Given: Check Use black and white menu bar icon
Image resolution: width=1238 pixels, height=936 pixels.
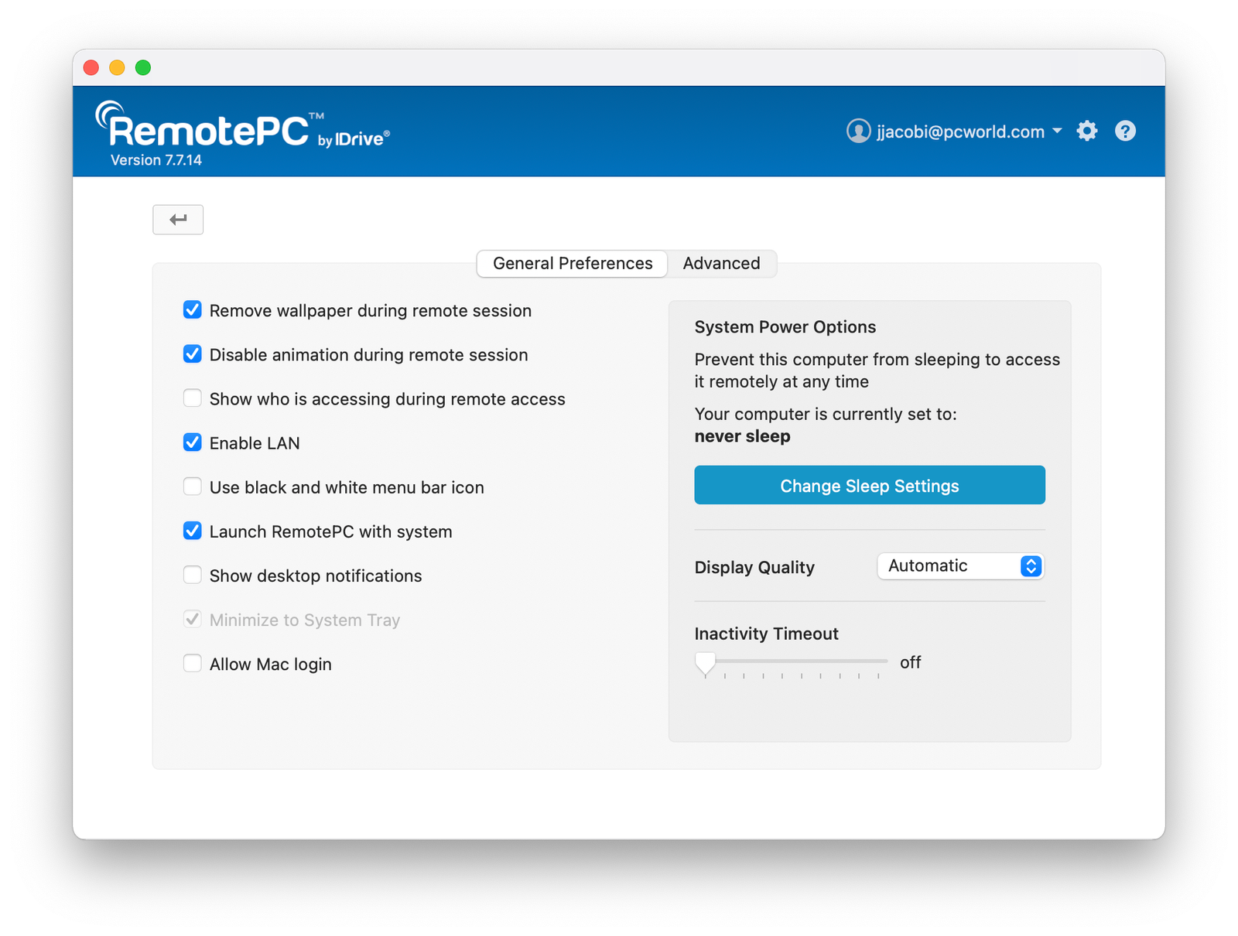Looking at the screenshot, I should 192,487.
